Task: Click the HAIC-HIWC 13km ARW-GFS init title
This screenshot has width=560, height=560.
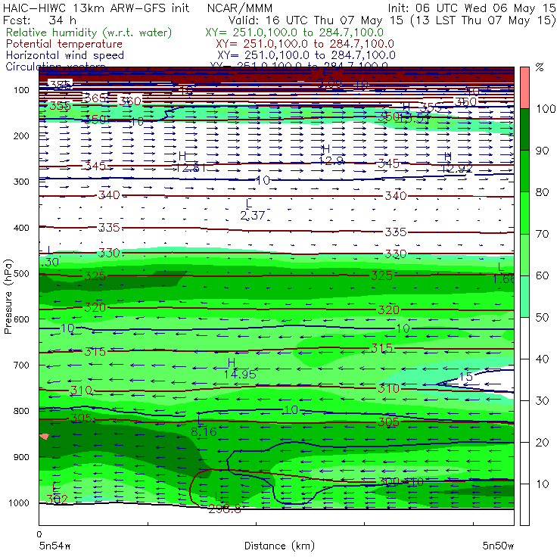Action: point(95,8)
